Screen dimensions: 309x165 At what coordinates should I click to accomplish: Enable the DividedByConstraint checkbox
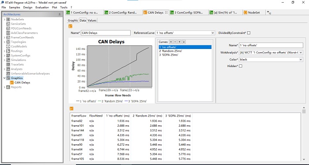pos(249,33)
